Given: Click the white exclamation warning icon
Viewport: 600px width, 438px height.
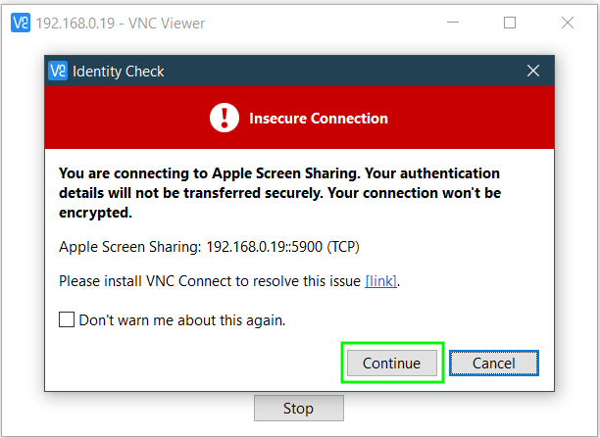Looking at the screenshot, I should pyautogui.click(x=225, y=118).
